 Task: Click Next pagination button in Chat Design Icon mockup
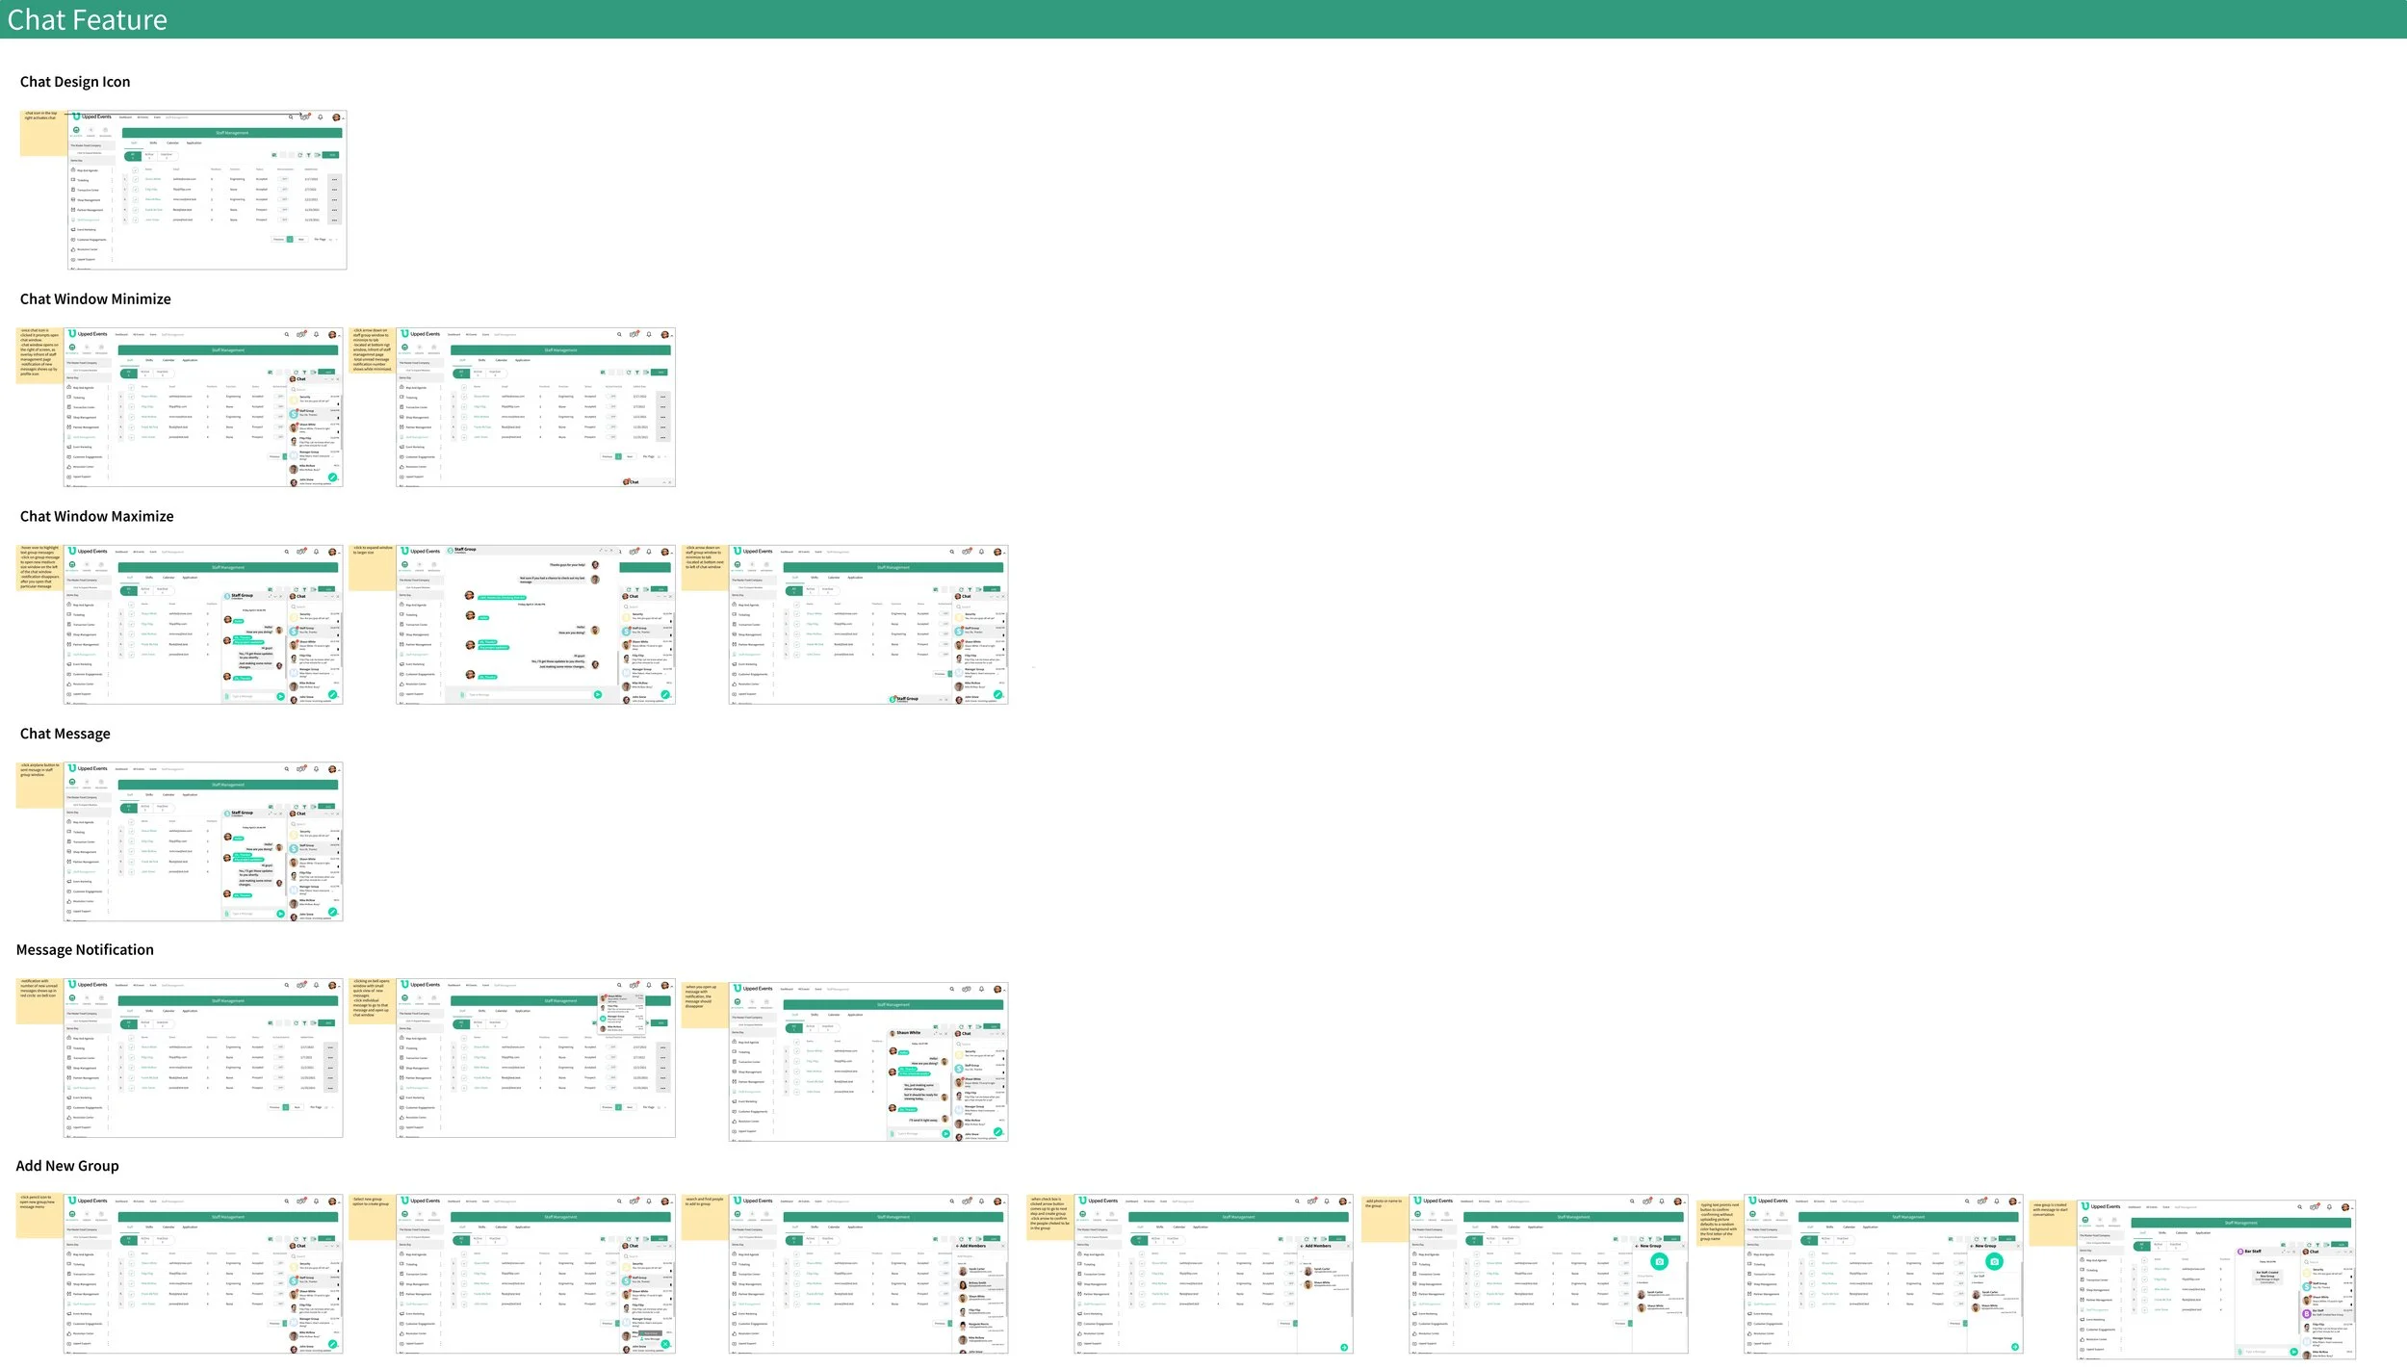300,240
